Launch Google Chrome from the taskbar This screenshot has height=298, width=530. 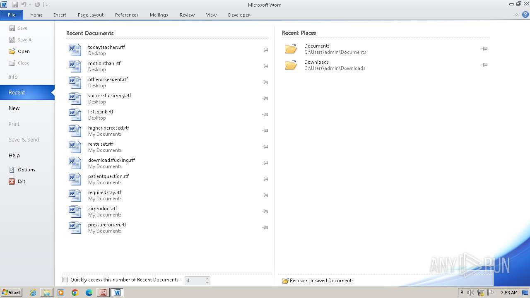75,293
